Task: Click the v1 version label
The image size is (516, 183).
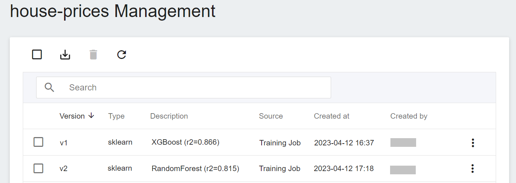Action: click(64, 143)
